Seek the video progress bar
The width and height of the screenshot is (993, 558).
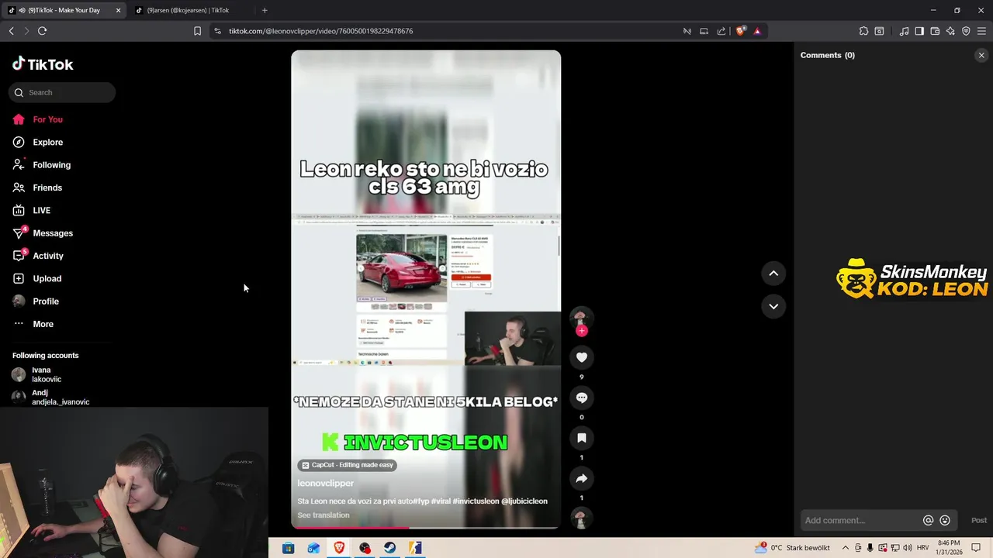pyautogui.click(x=425, y=528)
